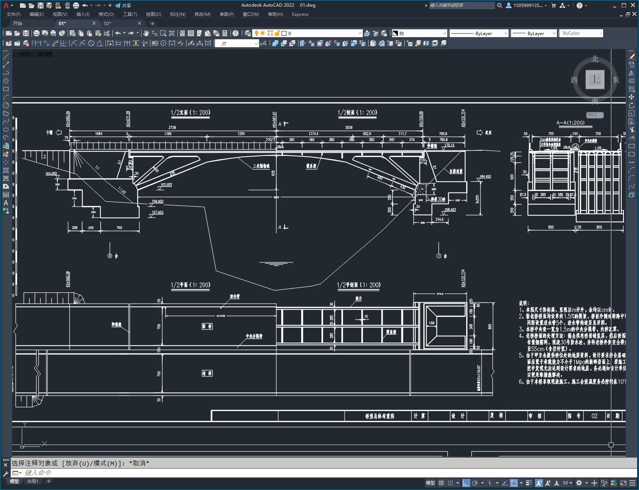Select the Line draw tool

(6, 56)
